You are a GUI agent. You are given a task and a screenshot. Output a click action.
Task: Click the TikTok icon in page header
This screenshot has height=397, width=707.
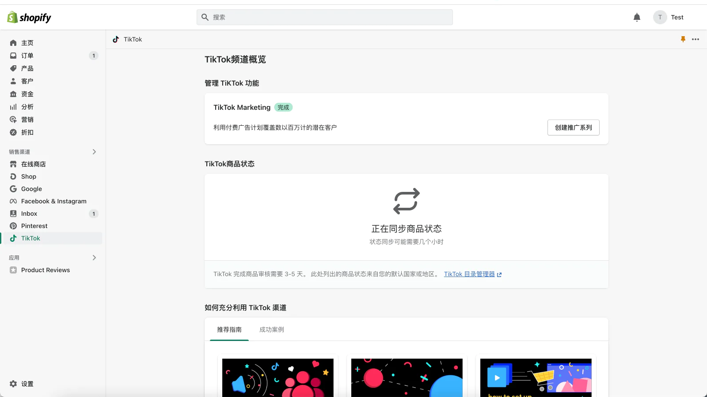click(x=116, y=39)
